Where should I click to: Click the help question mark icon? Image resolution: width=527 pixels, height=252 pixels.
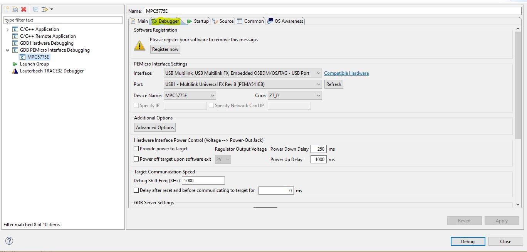coord(9,241)
